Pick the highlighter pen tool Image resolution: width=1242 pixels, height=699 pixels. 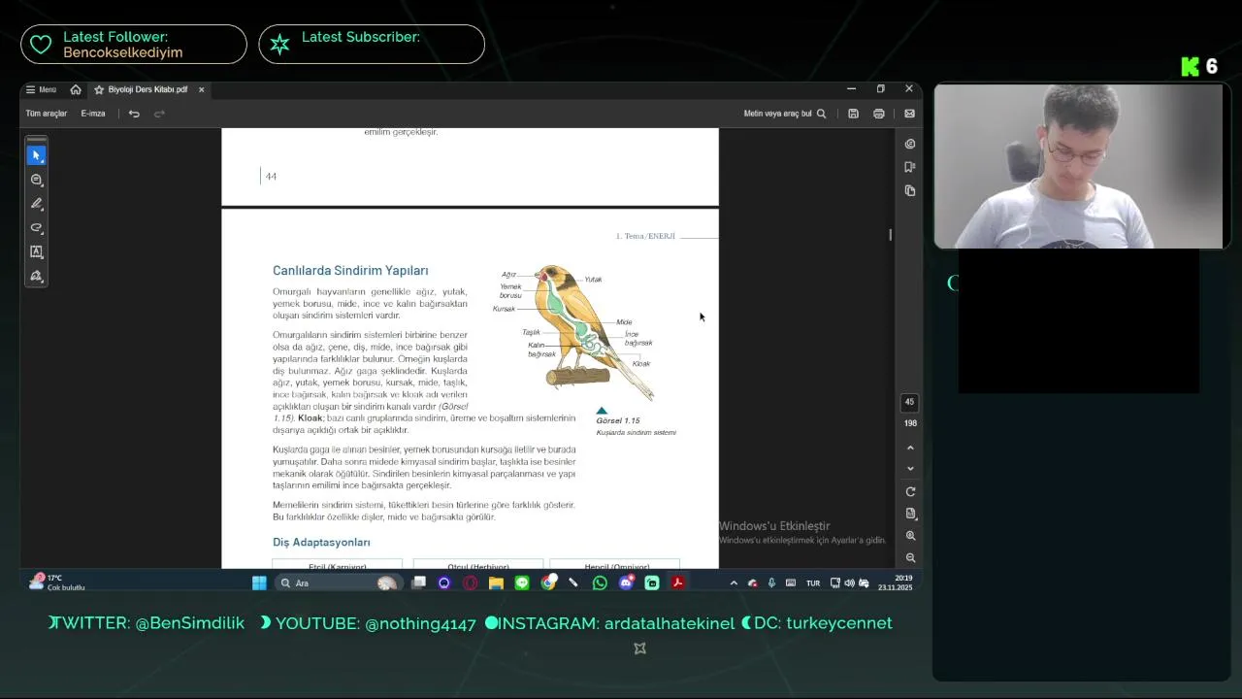pyautogui.click(x=37, y=204)
